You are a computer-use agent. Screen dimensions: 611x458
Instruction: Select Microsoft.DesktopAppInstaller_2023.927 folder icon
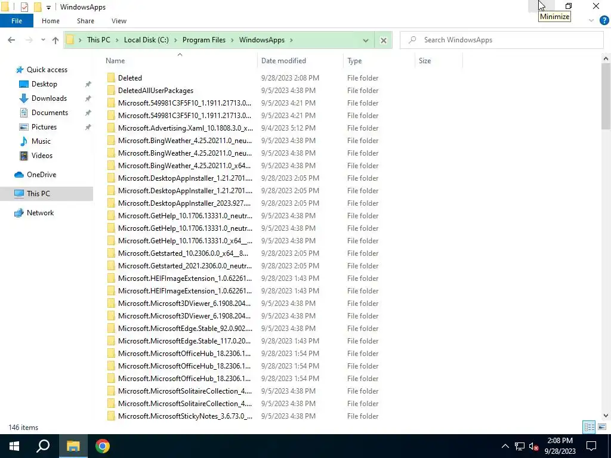coord(111,203)
